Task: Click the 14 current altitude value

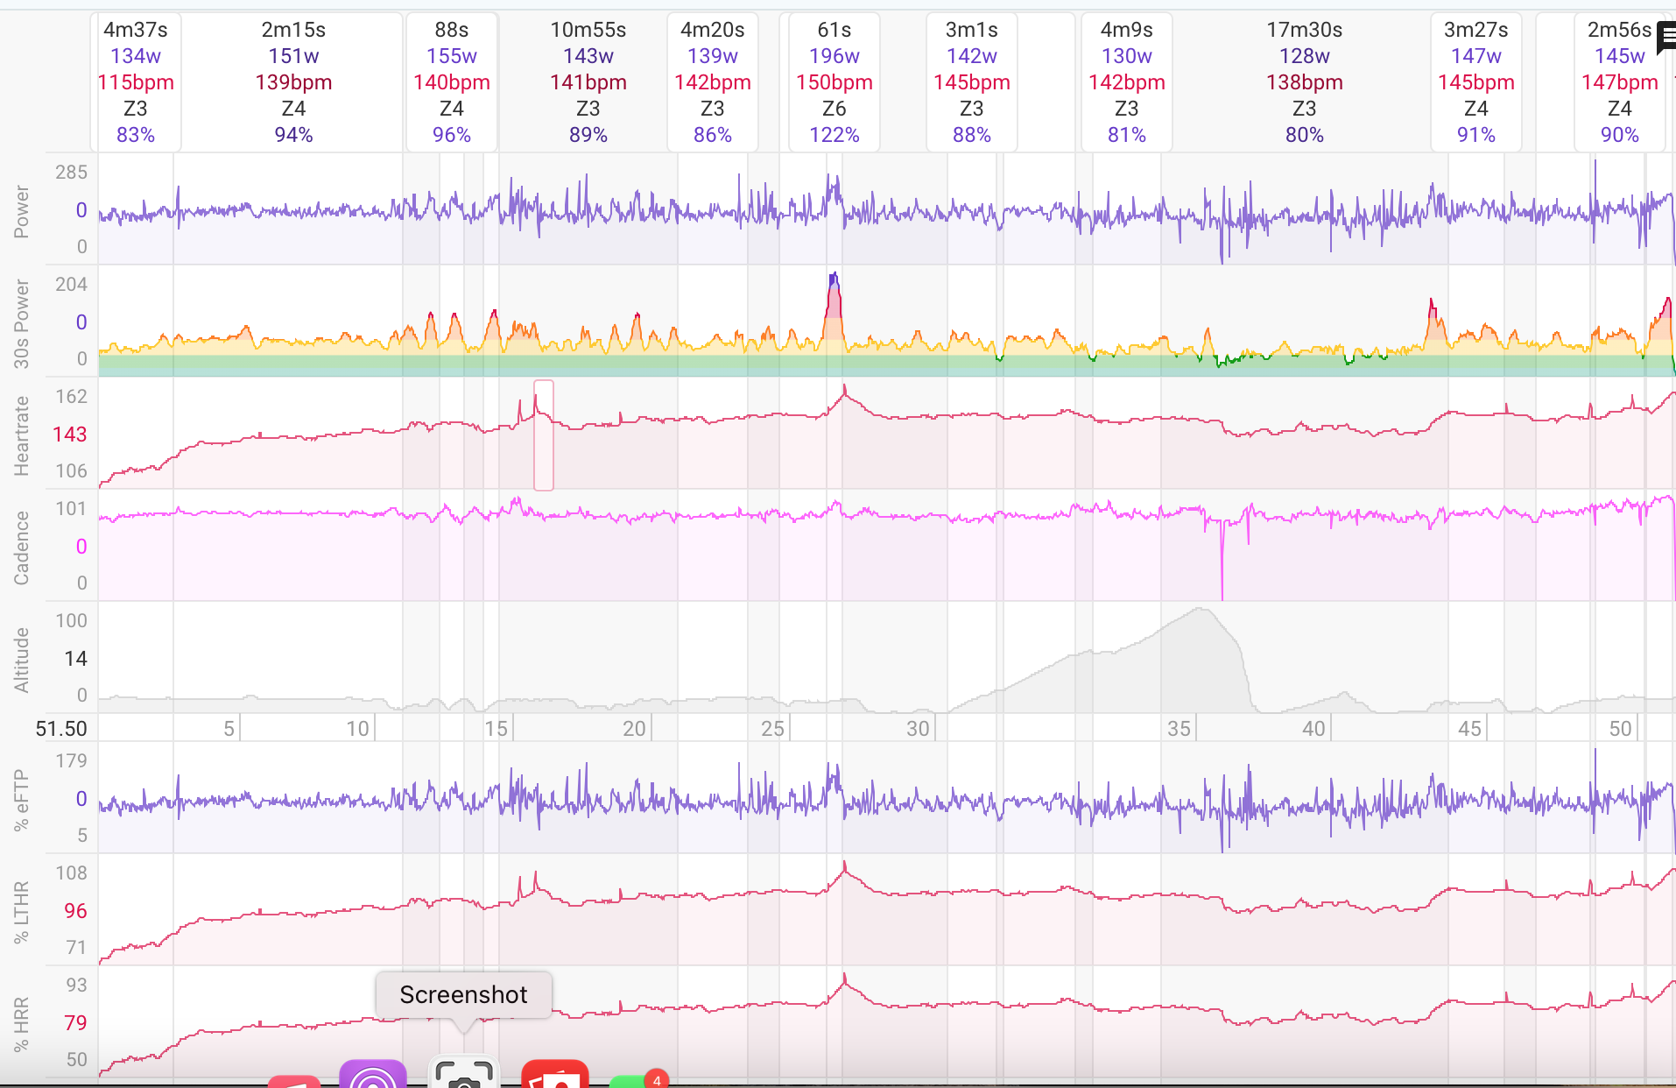Action: point(75,659)
